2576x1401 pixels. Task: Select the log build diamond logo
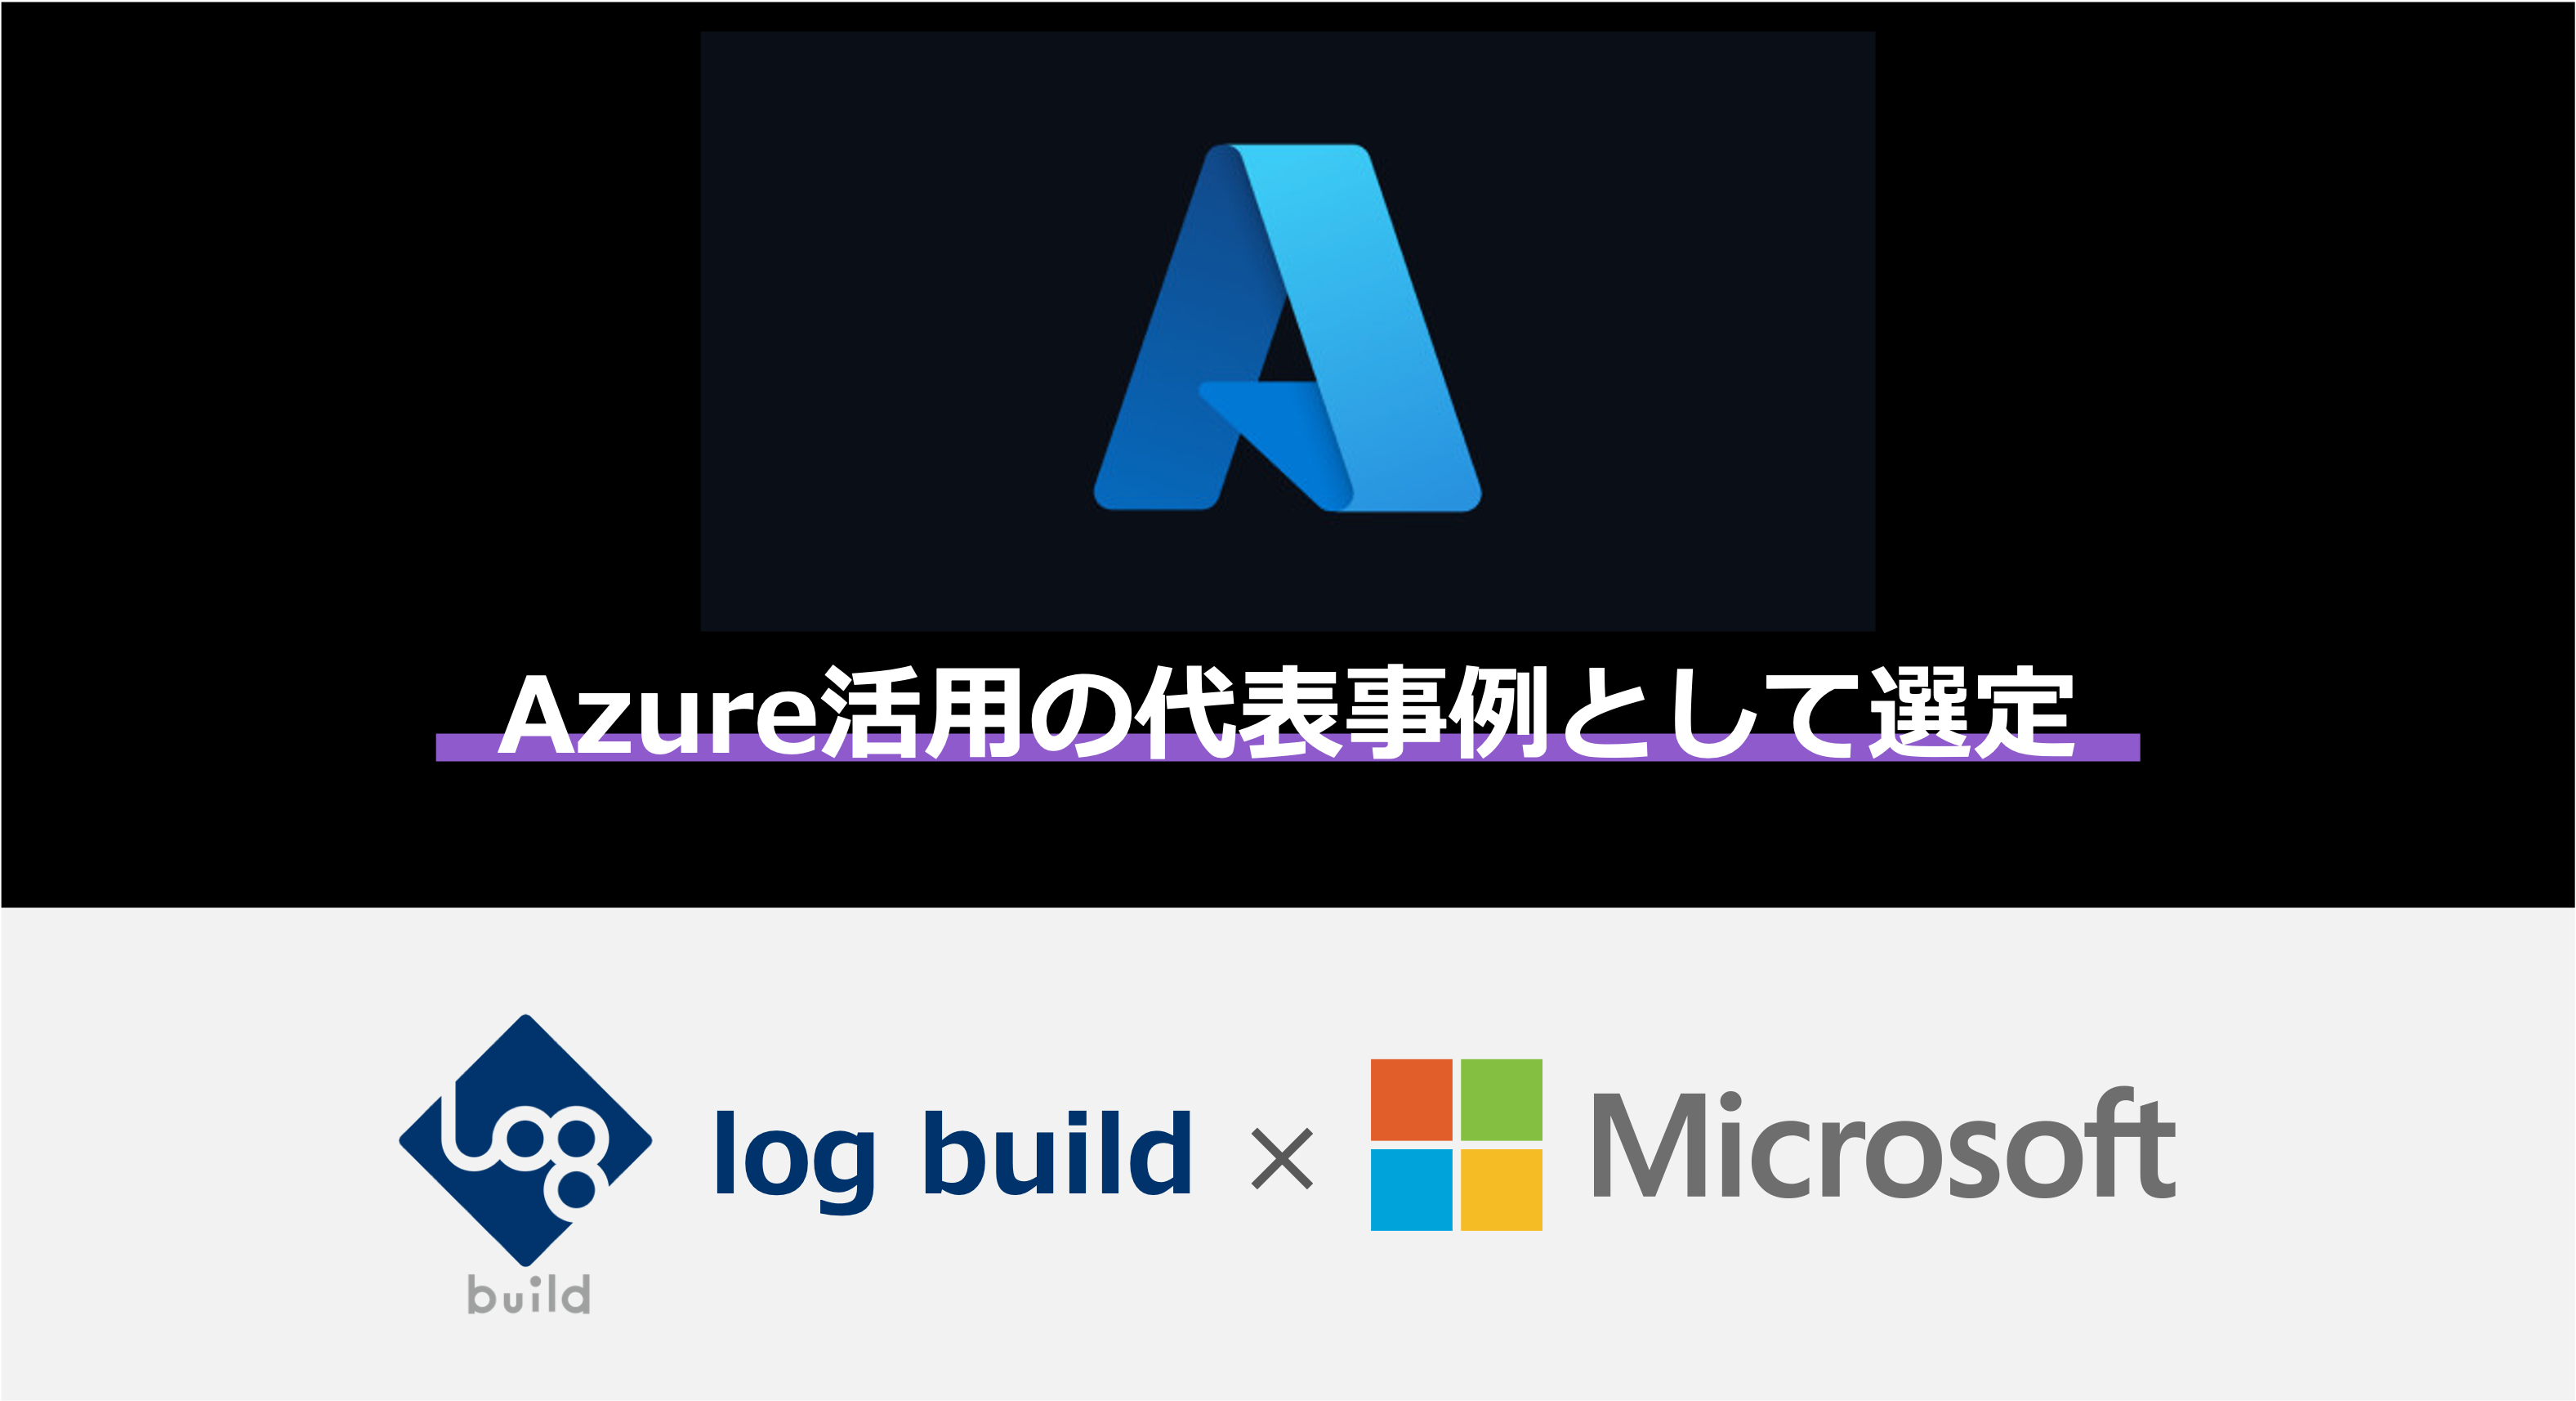point(525,1139)
